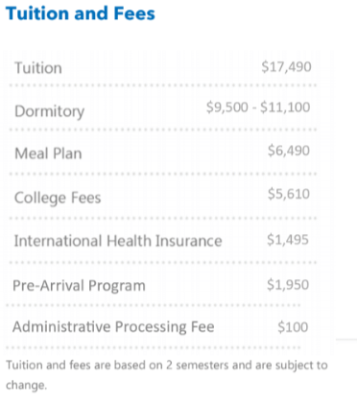Viewport: 357px width, 403px height.
Task: Click the word "change." in the footnote
Action: 27,385
